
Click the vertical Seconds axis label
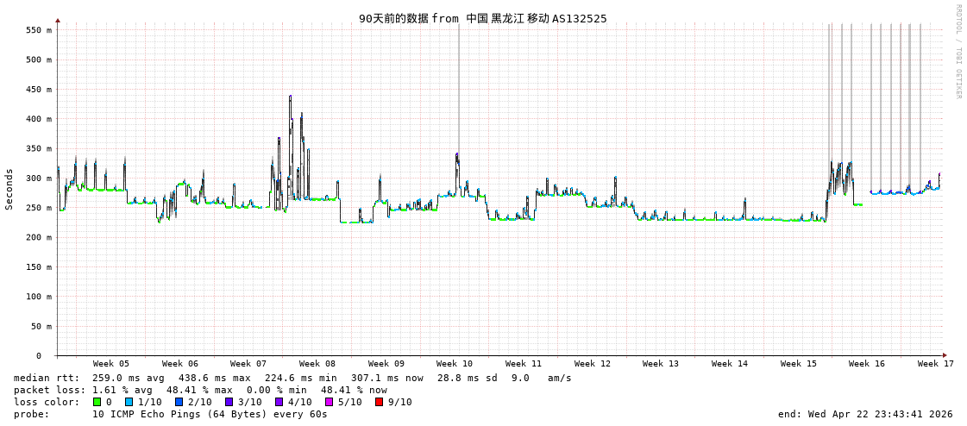pyautogui.click(x=9, y=189)
